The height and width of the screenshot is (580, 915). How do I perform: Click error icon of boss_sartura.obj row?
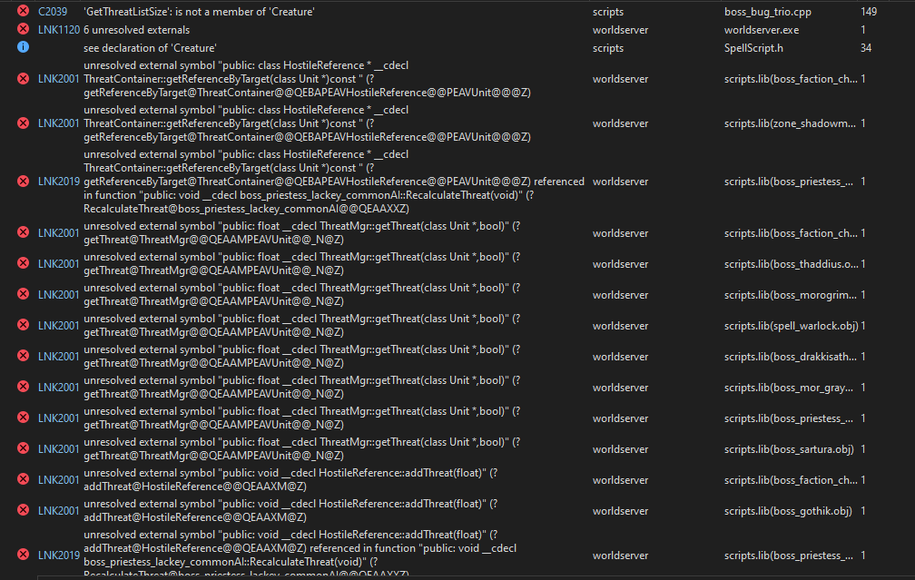(x=24, y=448)
